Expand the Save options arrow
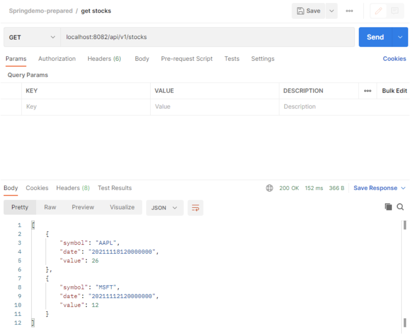Image resolution: width=414 pixels, height=336 pixels. coord(332,11)
